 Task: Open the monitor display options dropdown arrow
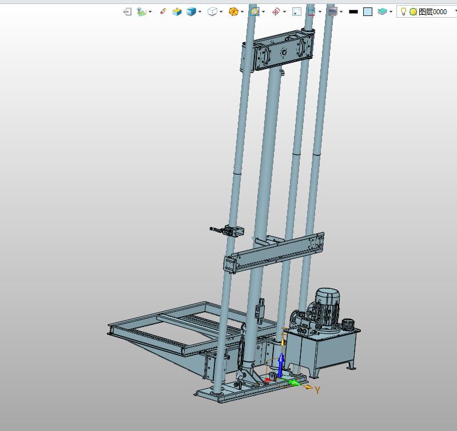click(341, 11)
